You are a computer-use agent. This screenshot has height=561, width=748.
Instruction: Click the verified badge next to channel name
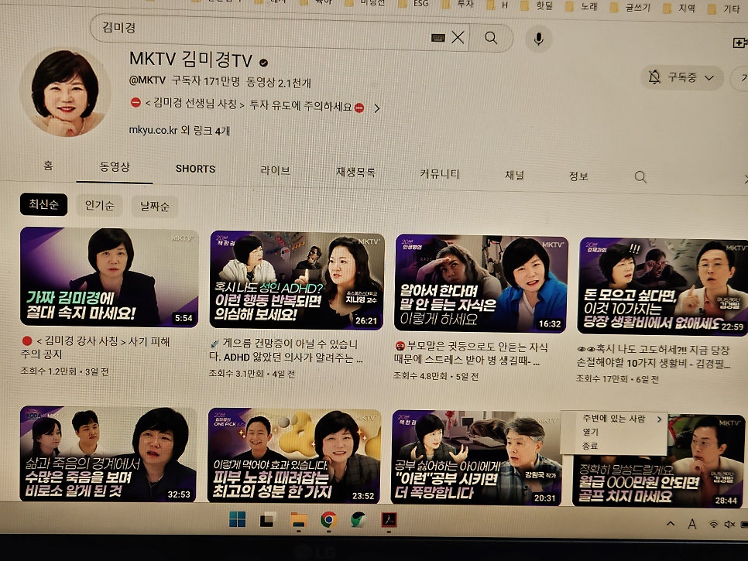263,63
